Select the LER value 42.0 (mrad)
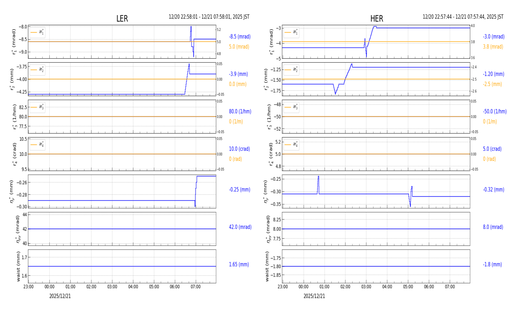This screenshot has width=508, height=311. point(240,227)
